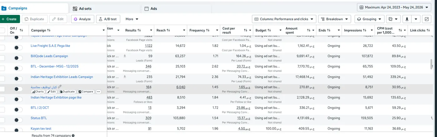Click the Analyze button
Viewport: 437px width, 137px height.
pos(82,19)
